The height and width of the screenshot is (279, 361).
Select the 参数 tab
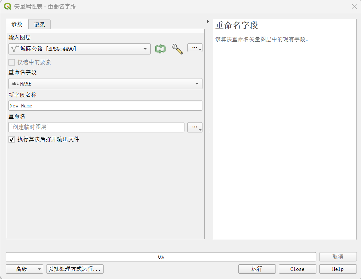tap(17, 24)
